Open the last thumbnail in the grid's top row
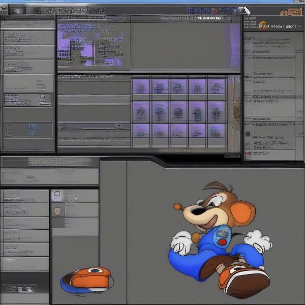The height and width of the screenshot is (305, 305). point(217,86)
